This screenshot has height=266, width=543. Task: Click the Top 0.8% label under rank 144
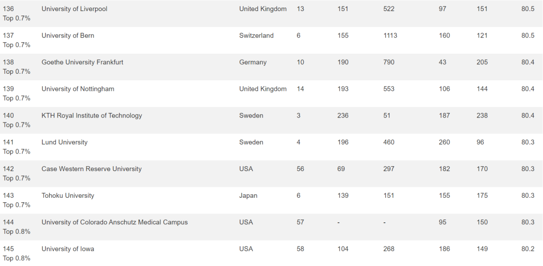tap(17, 231)
